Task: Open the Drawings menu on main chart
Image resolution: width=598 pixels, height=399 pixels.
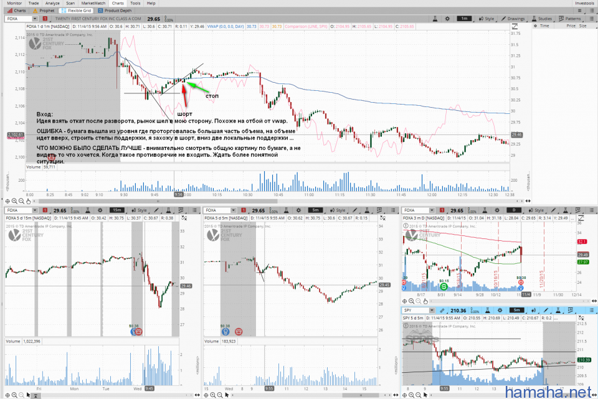Action: 513,19
